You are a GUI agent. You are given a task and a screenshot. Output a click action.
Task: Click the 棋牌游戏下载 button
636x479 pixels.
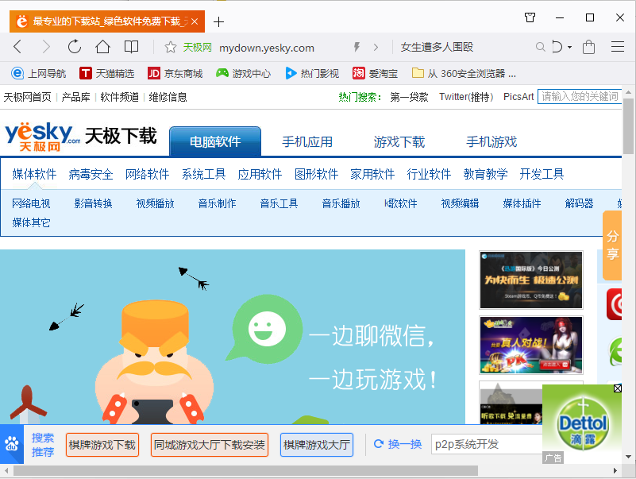pos(102,445)
